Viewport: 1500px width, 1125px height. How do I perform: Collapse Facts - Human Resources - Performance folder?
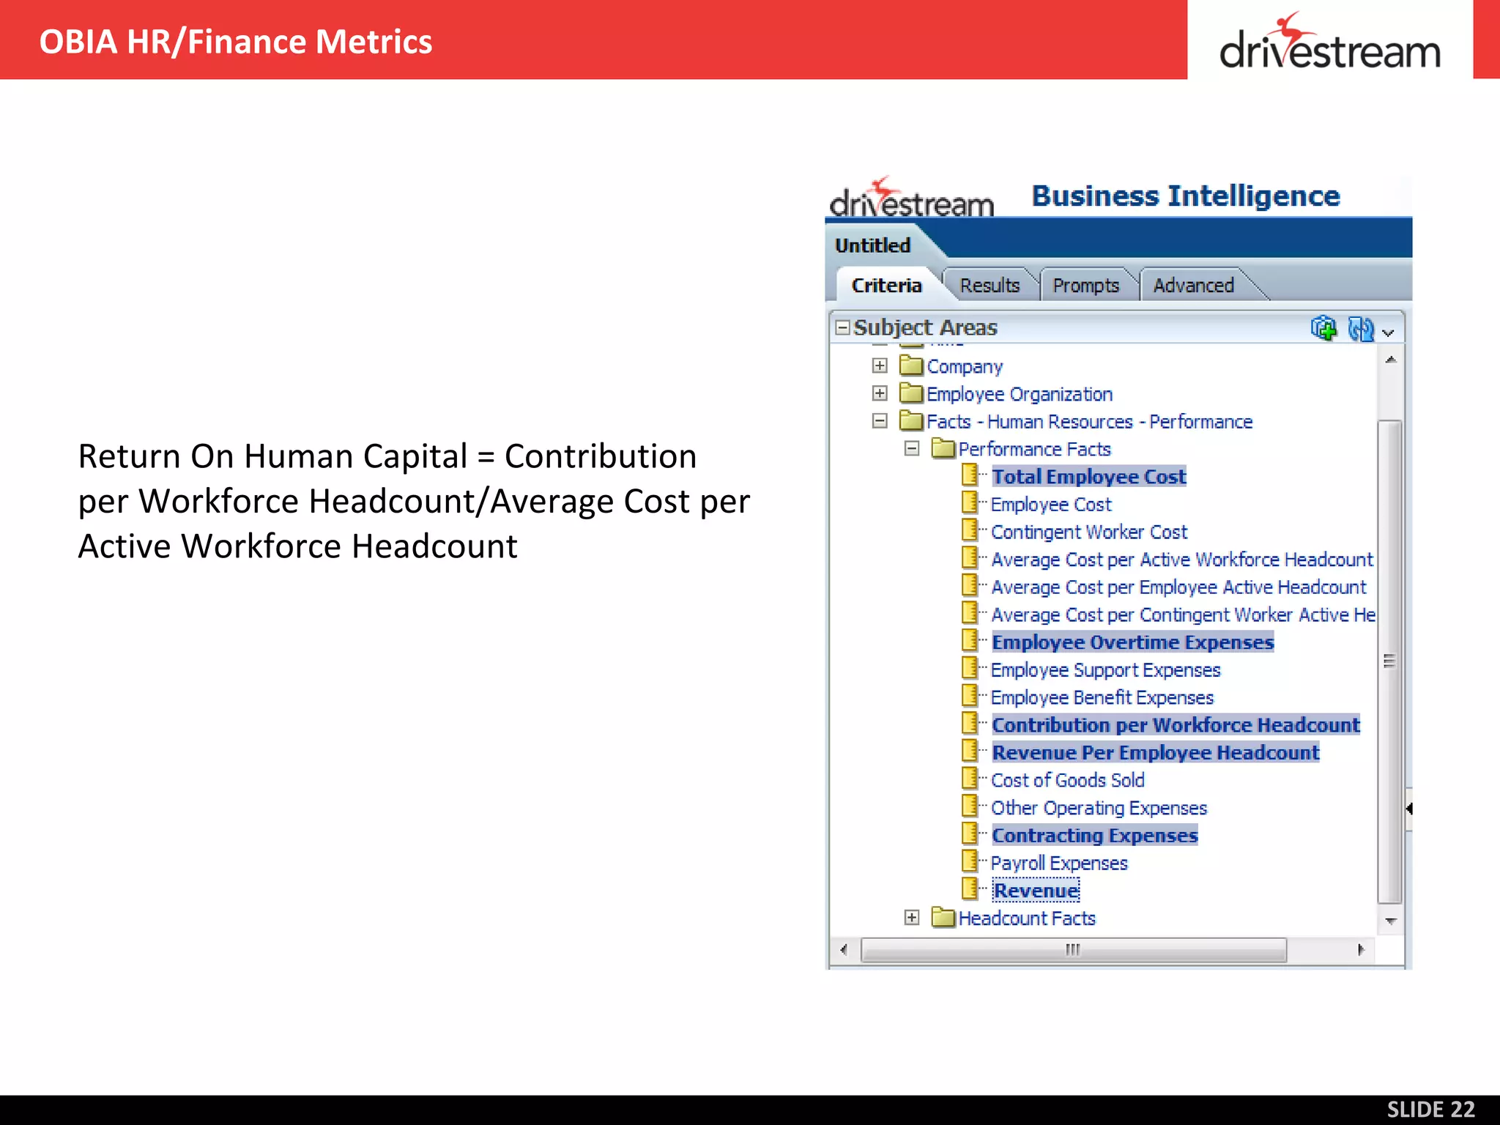tap(880, 421)
